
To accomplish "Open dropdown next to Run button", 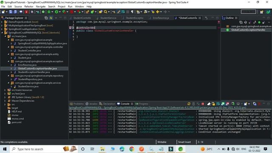I will pos(59,12).
